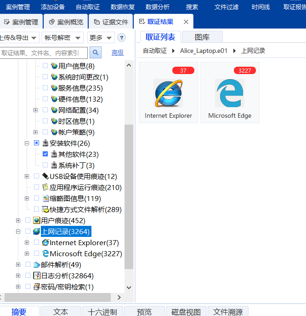Click the IE icon in the tree
306x316 pixels.
click(x=45, y=242)
